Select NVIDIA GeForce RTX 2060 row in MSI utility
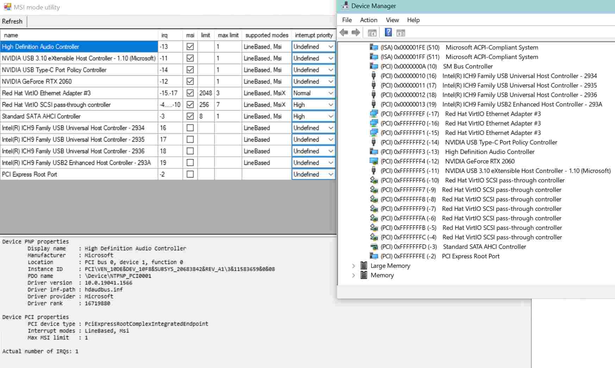The height and width of the screenshot is (368, 615). (79, 81)
